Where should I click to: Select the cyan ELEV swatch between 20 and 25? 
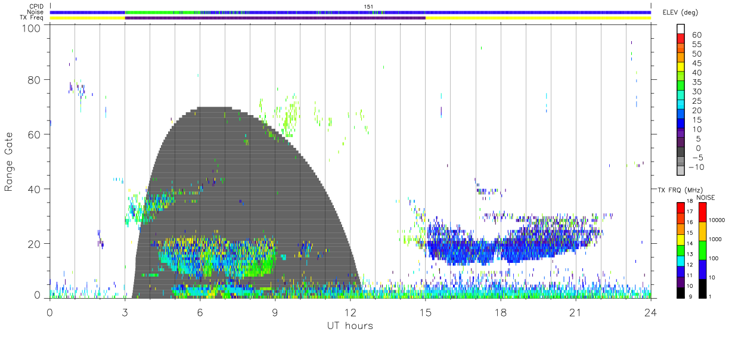point(681,106)
